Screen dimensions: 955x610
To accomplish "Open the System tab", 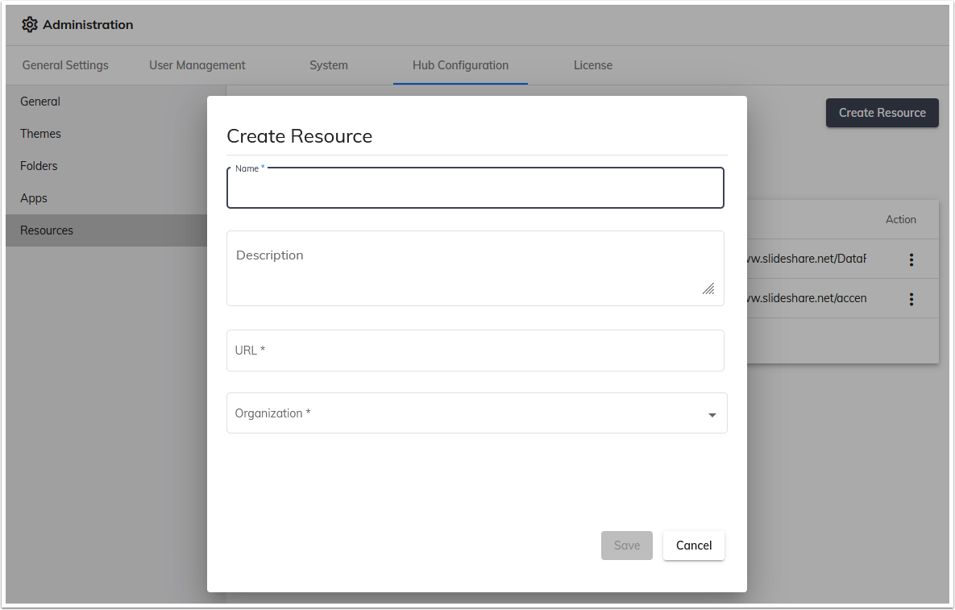I will tap(329, 65).
